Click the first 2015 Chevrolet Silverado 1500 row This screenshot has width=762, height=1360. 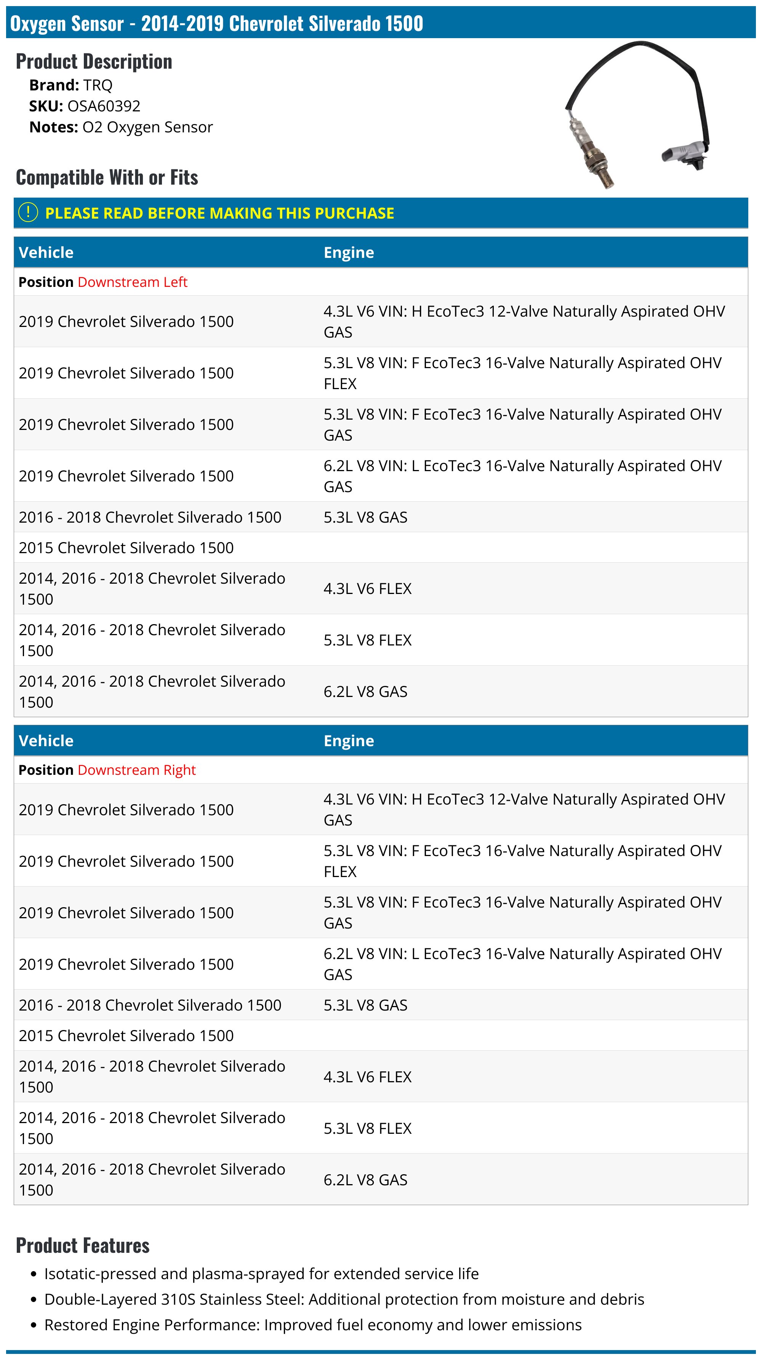click(381, 547)
